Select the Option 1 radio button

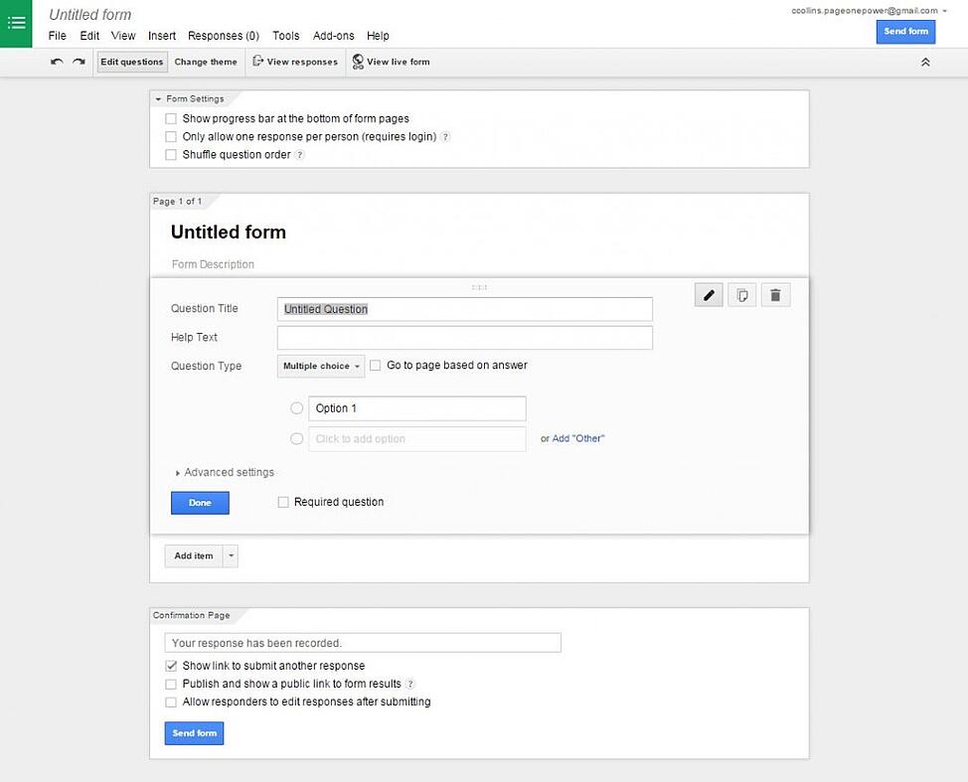pos(296,408)
